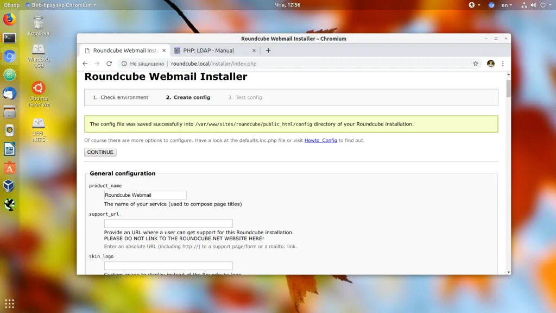This screenshot has width=556, height=313.
Task: Open Ubuntu Software from the dock
Action: click(10, 167)
